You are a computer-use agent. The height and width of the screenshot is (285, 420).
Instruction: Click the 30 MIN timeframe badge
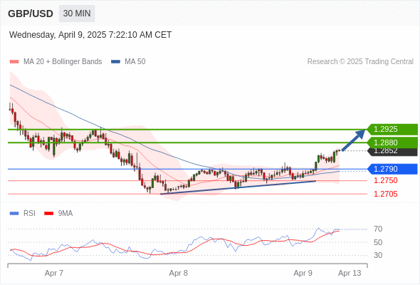(x=77, y=14)
